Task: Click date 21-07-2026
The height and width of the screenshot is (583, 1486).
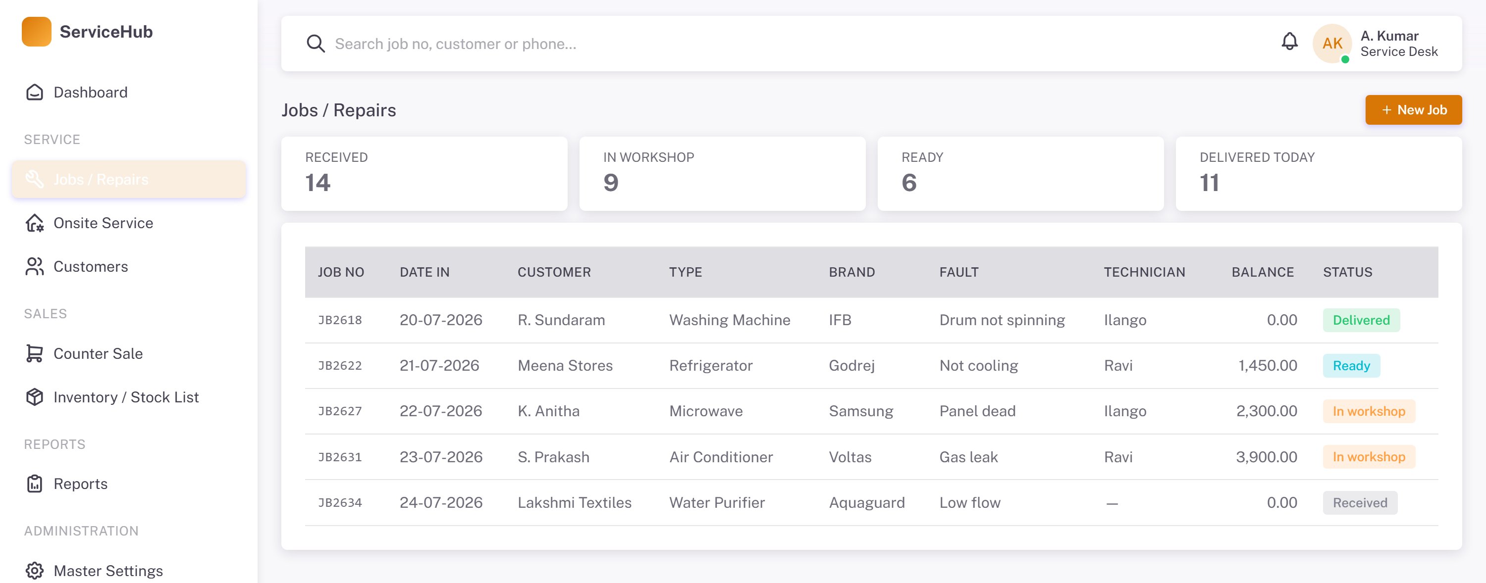Action: 439,366
